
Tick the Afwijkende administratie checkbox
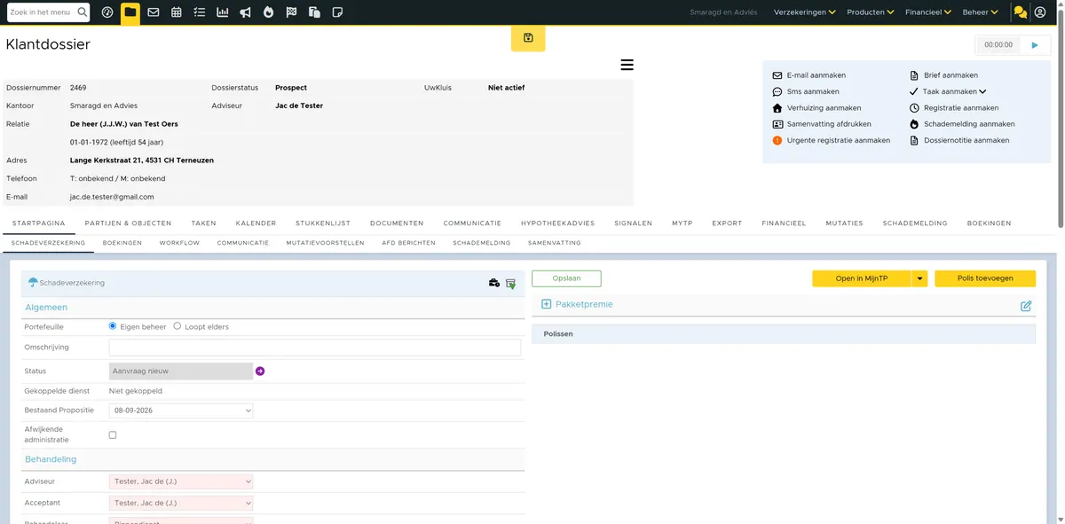click(x=113, y=435)
